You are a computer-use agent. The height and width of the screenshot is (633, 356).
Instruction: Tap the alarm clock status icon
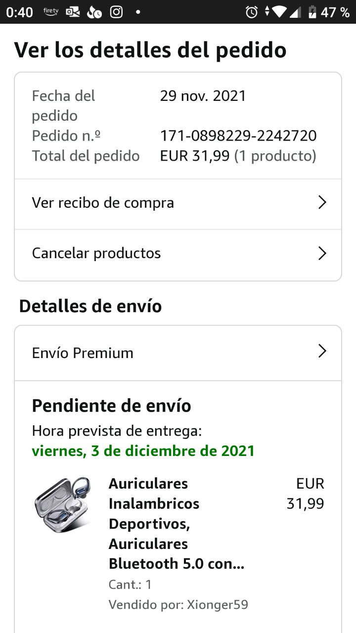pos(252,12)
